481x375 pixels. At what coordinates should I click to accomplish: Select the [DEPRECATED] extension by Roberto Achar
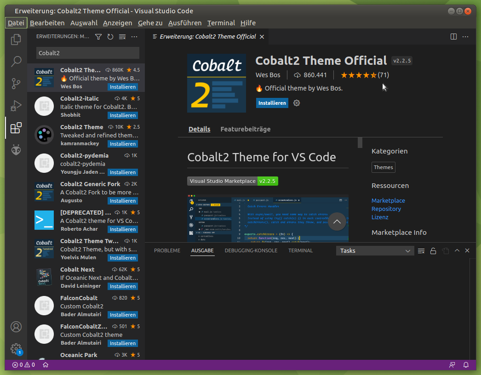[x=86, y=221]
